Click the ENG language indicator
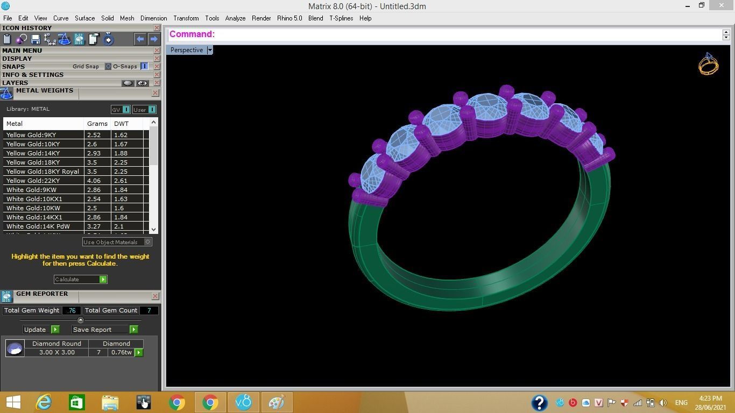The width and height of the screenshot is (735, 413). pyautogui.click(x=681, y=403)
